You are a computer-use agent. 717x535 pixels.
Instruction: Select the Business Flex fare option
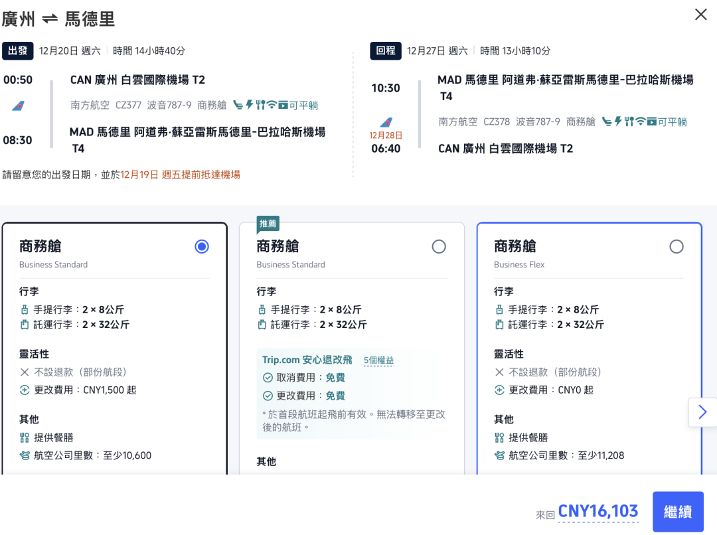tap(677, 246)
